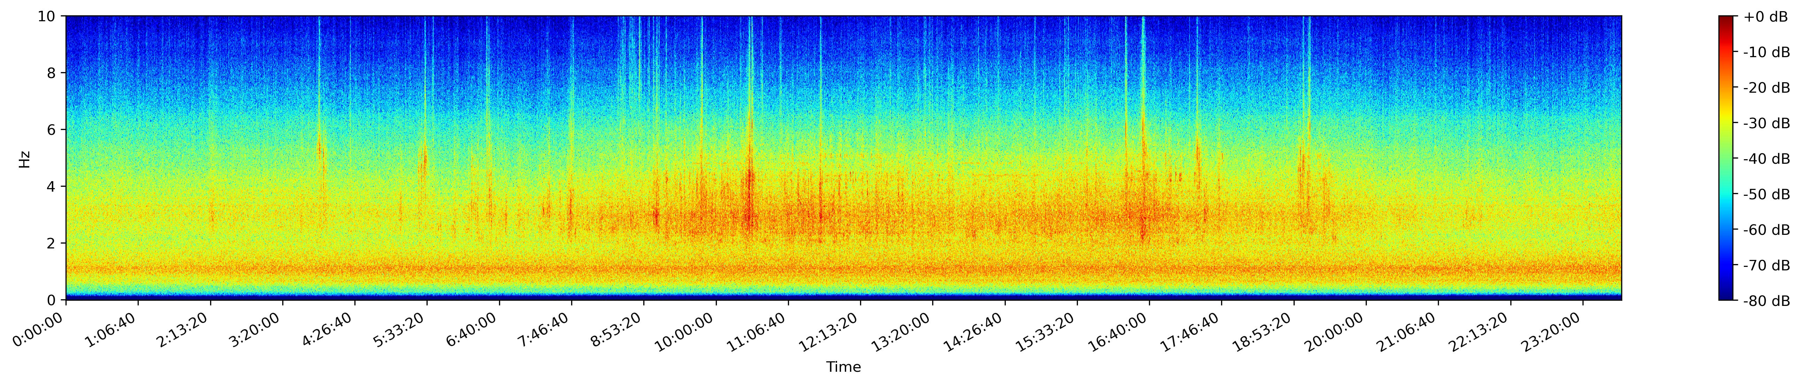This screenshot has height=385, width=1801.
Task: Click the dark red top of the colorbar
Action: [x=1727, y=20]
